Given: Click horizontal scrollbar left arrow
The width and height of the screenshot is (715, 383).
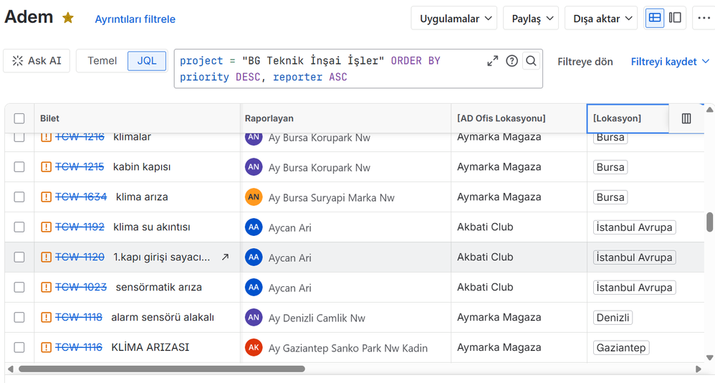Looking at the screenshot, I should [11, 369].
